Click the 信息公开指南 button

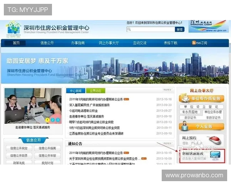[47, 148]
